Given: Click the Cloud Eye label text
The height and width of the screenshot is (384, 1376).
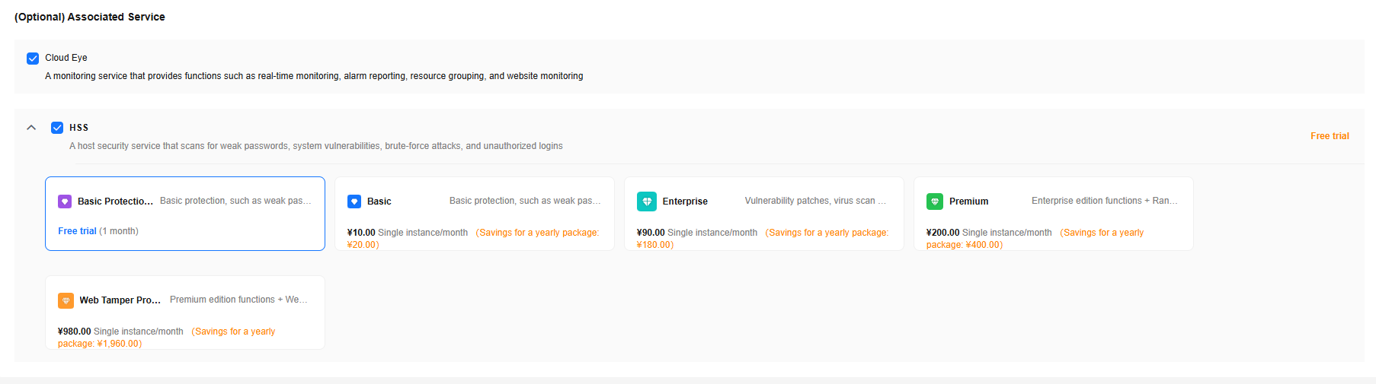Looking at the screenshot, I should 66,58.
